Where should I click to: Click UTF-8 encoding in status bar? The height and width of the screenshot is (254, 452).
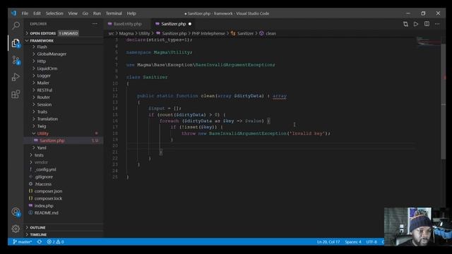click(371, 241)
